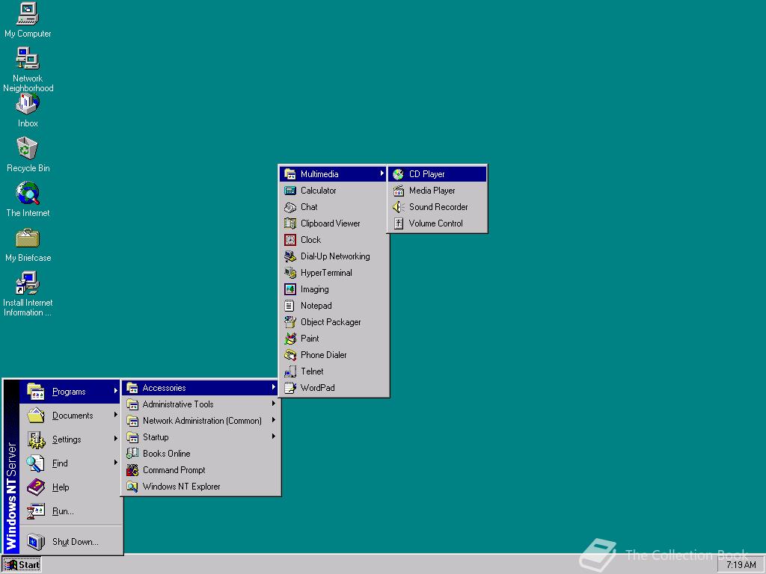Click the Media Player icon

tap(398, 191)
